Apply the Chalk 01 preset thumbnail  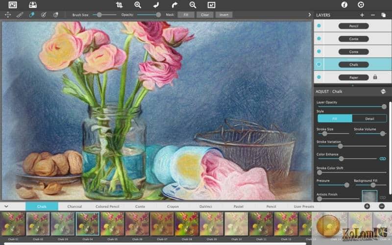tap(13, 224)
